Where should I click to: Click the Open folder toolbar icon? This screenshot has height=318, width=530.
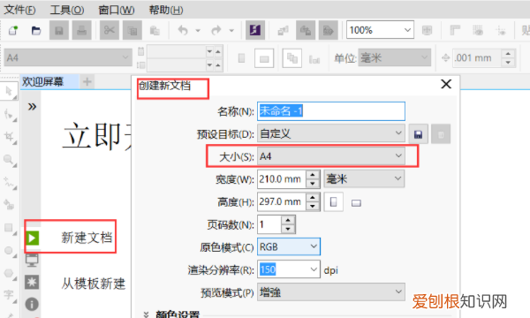tap(36, 30)
